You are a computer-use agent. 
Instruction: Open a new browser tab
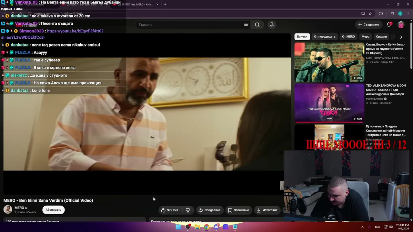pyautogui.click(x=165, y=4)
